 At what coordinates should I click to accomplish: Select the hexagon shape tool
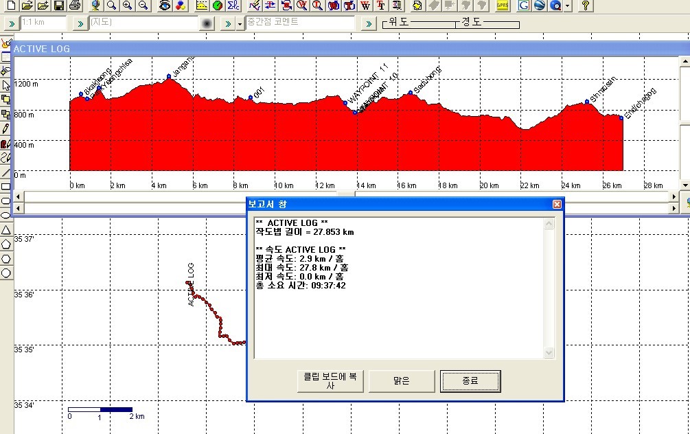5,259
